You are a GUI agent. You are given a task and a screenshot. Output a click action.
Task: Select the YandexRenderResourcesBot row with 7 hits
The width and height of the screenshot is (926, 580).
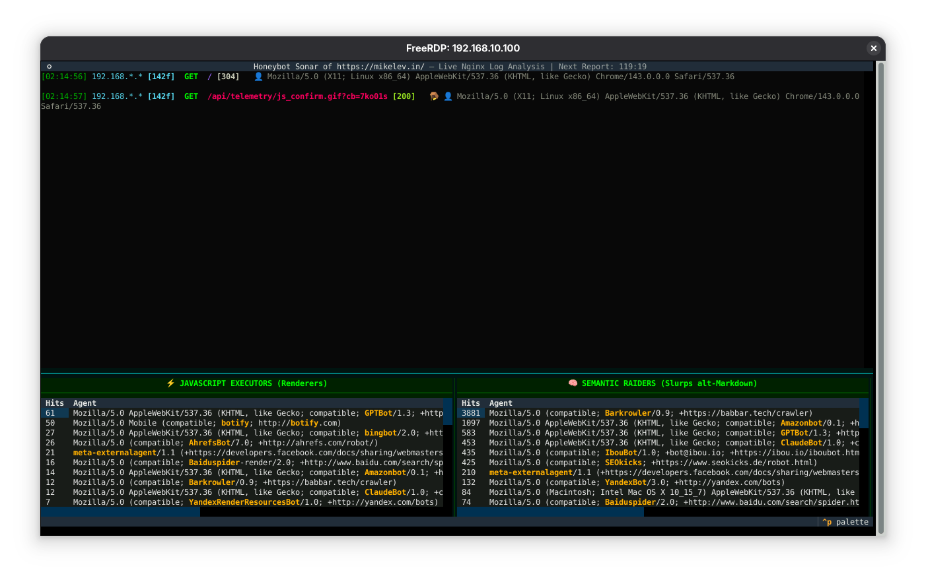coord(255,502)
